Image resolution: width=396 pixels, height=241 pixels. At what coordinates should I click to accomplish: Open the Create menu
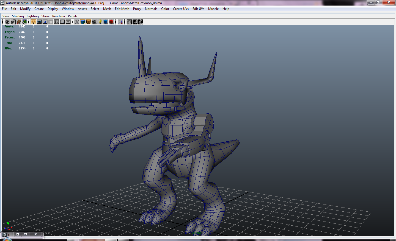tap(39, 9)
